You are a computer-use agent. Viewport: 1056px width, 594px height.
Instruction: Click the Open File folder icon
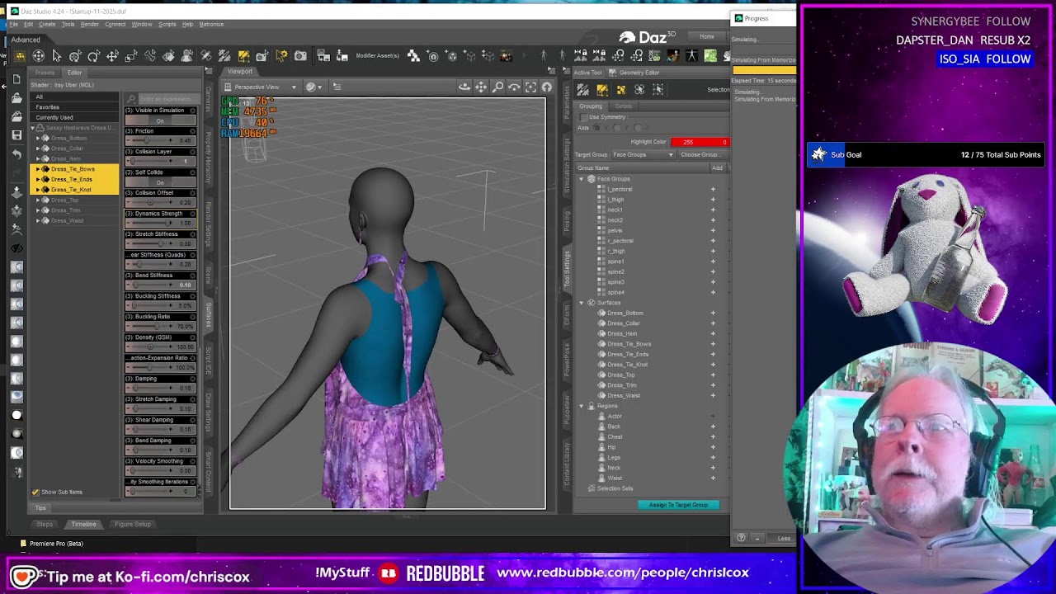[16, 98]
